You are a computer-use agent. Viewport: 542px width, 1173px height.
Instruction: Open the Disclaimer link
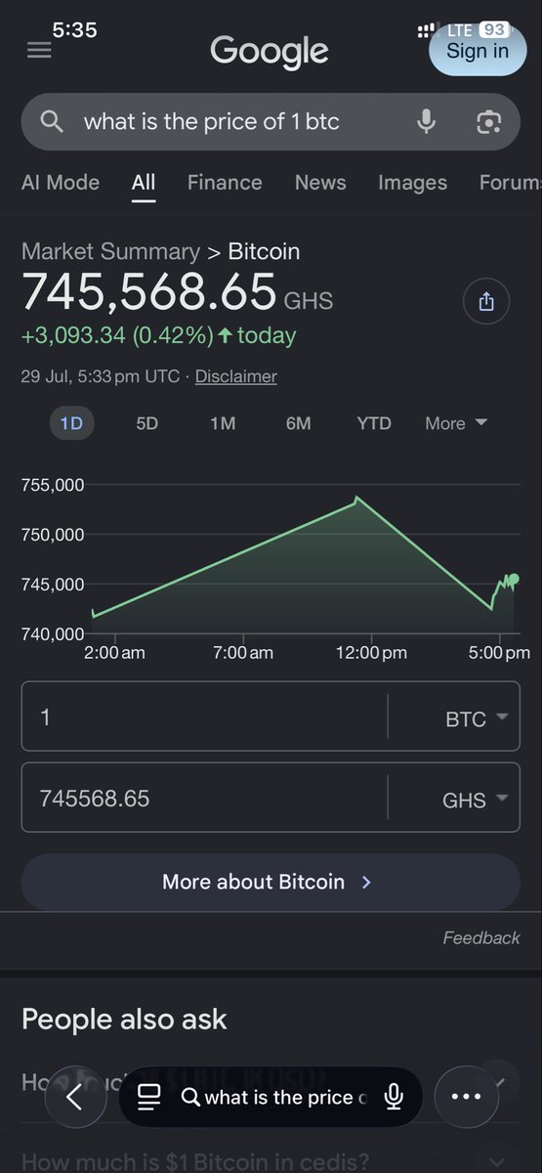coord(235,376)
